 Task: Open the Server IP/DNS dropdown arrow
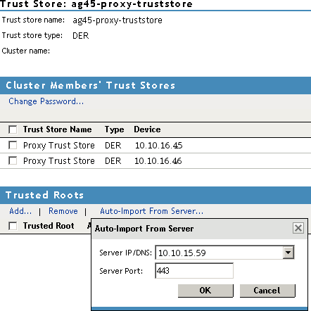[x=288, y=253]
